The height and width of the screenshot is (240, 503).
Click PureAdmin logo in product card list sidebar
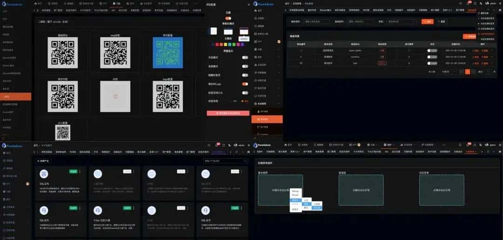click(11, 146)
